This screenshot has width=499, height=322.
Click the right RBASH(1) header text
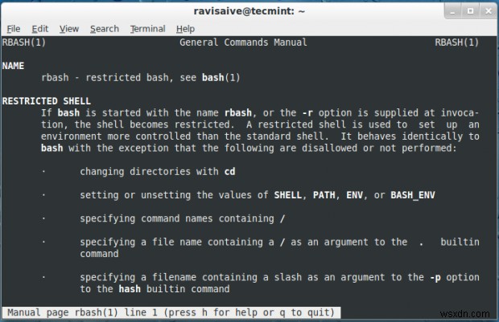[456, 43]
